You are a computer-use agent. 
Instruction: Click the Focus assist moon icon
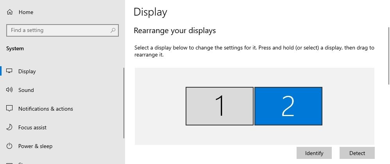[x=10, y=127]
